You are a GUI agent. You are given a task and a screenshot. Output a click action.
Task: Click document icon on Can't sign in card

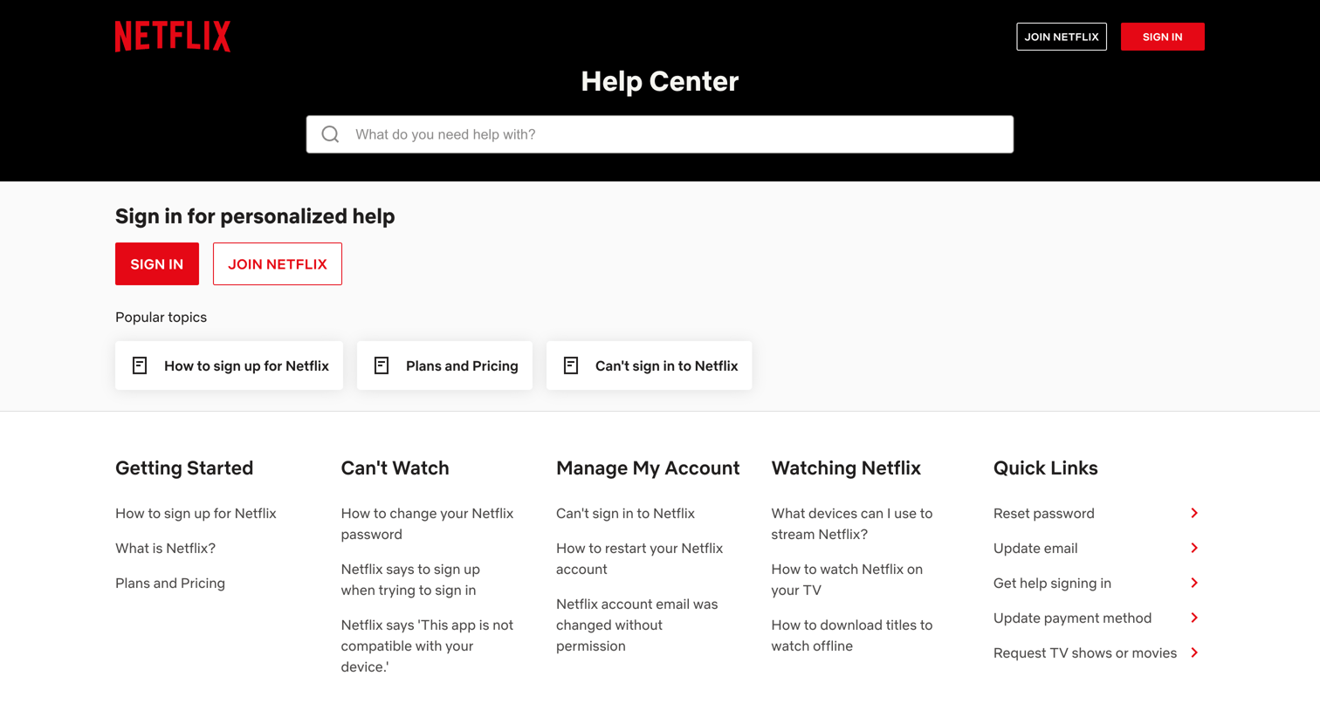click(x=571, y=365)
